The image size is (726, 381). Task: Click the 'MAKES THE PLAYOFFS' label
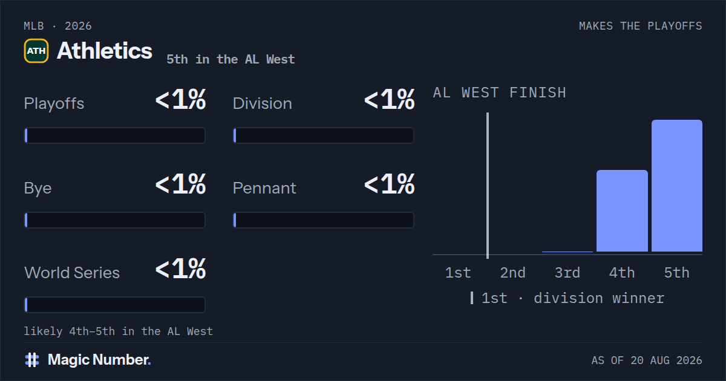[641, 26]
